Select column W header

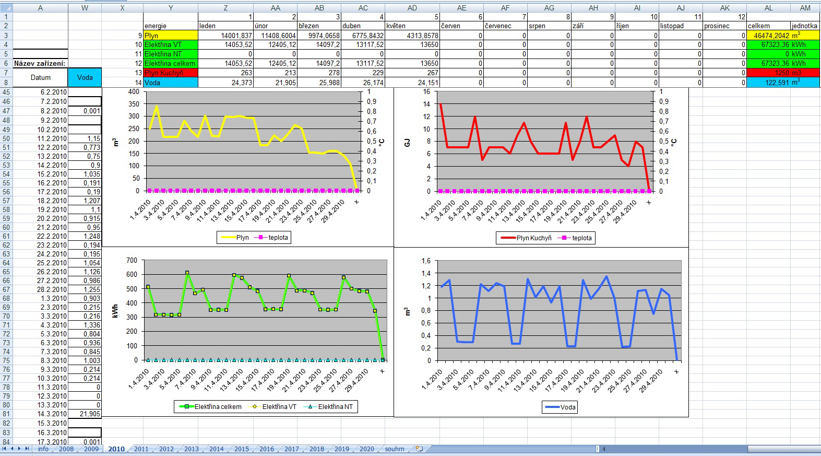[x=85, y=8]
